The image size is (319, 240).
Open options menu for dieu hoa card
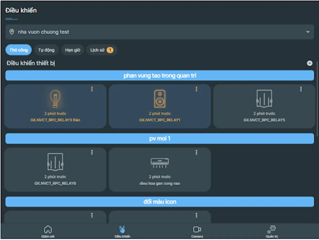(196, 152)
